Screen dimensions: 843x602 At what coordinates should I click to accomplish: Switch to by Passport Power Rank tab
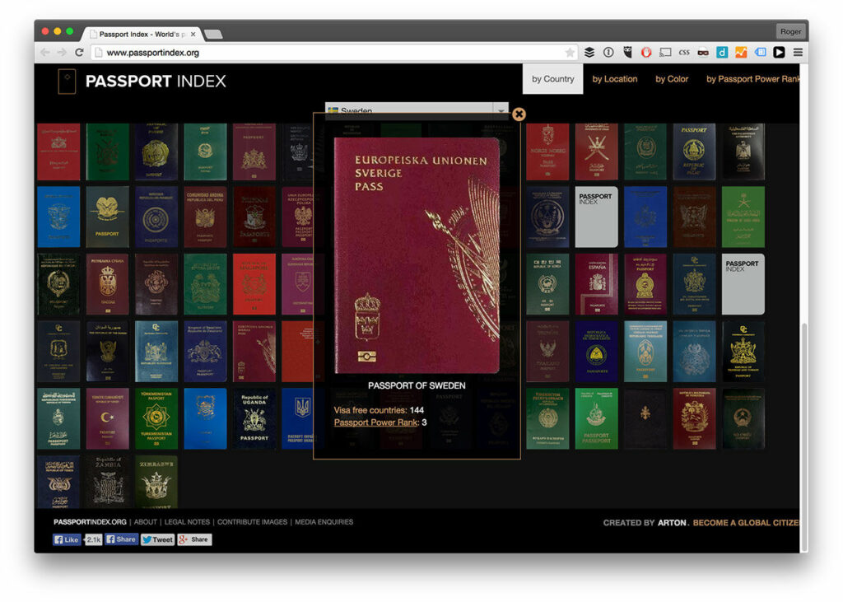(752, 79)
